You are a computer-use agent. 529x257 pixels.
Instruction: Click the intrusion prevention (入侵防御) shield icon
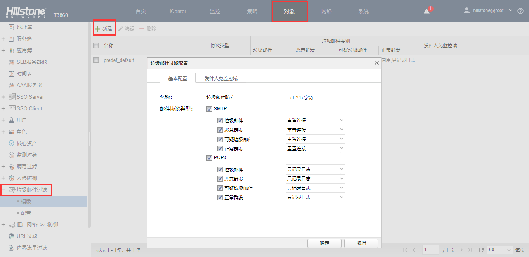click(x=12, y=178)
